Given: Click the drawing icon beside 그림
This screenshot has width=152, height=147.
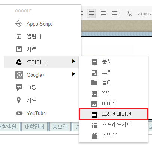Looking at the screenshot, I should point(94,73).
